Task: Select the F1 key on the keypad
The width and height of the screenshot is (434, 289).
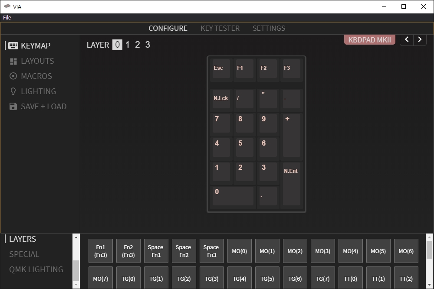Action: point(244,70)
